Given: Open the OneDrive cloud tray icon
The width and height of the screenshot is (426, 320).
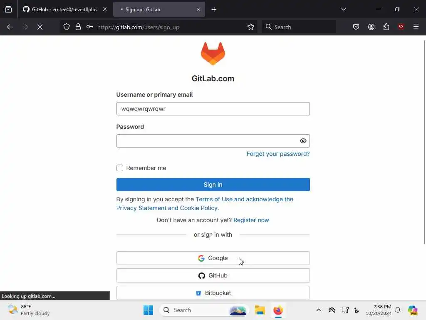Looking at the screenshot, I should [x=332, y=310].
